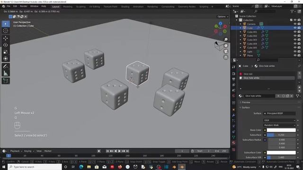303x170 pixels.
Task: Jump to the timeline start frame
Action: [x=107, y=151]
